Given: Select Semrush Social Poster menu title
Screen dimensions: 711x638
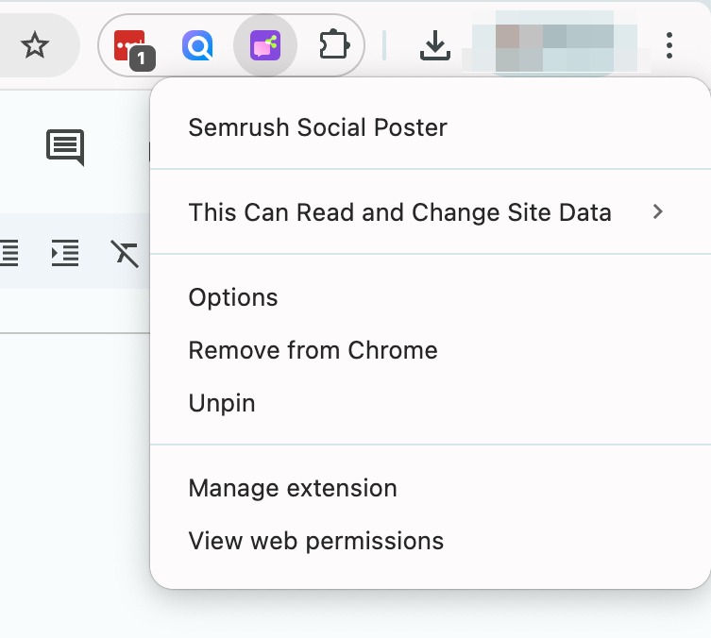Looking at the screenshot, I should (317, 127).
